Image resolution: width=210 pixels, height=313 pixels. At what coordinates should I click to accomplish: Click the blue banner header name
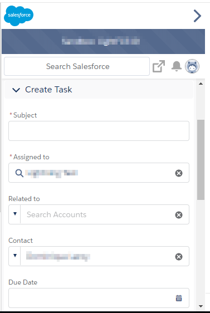click(x=101, y=41)
